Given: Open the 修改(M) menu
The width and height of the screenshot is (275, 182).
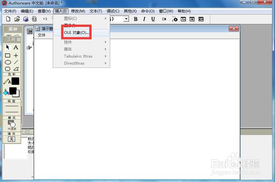Looking at the screenshot, I should [x=78, y=11].
